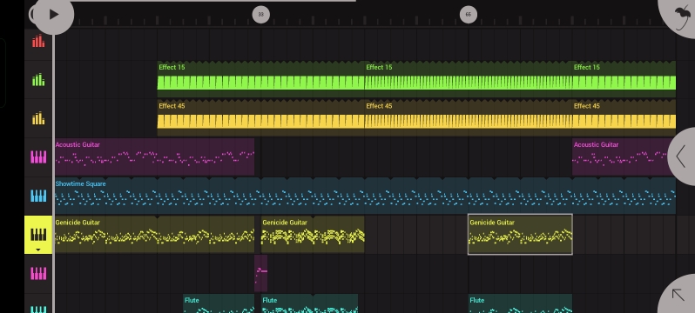
Task: Jump to bar 65 timeline marker
Action: [469, 15]
